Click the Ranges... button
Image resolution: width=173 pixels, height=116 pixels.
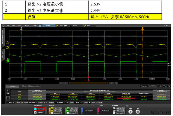(x=144, y=86)
